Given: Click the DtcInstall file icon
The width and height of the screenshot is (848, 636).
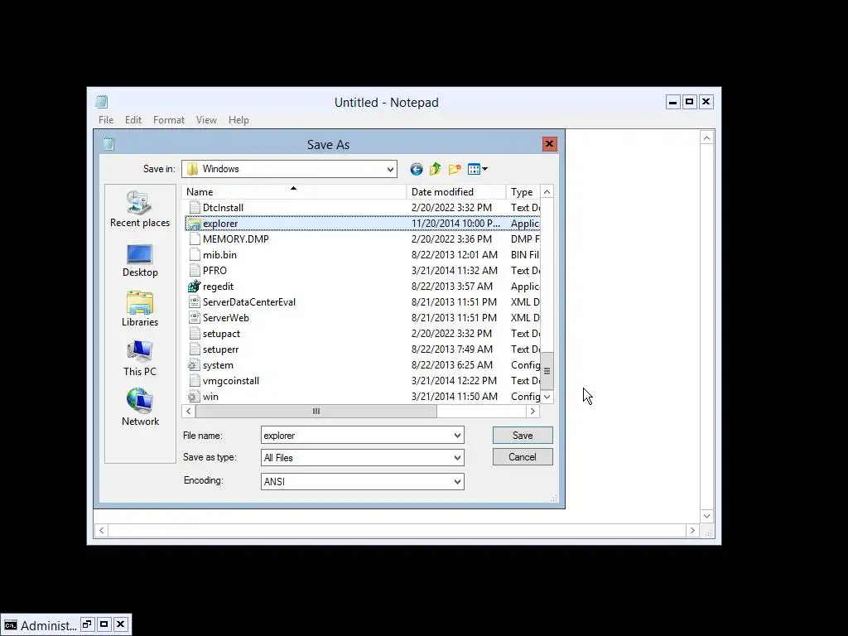Looking at the screenshot, I should [x=194, y=208].
